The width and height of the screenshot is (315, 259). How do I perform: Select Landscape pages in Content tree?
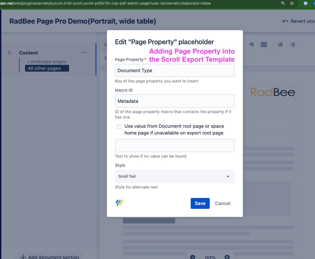pos(47,62)
